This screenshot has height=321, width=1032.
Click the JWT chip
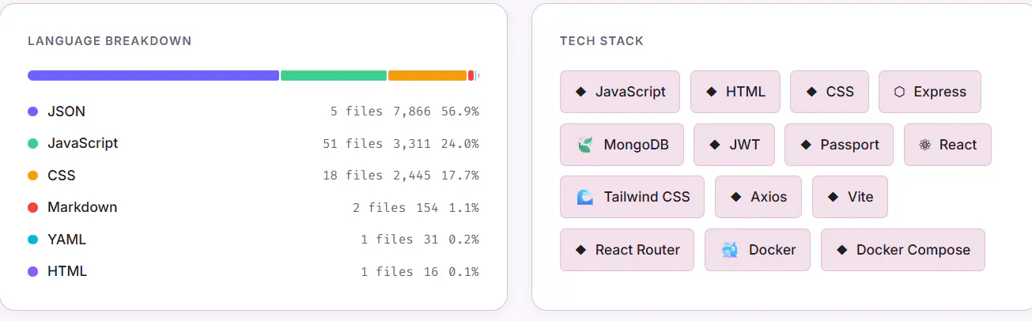734,145
